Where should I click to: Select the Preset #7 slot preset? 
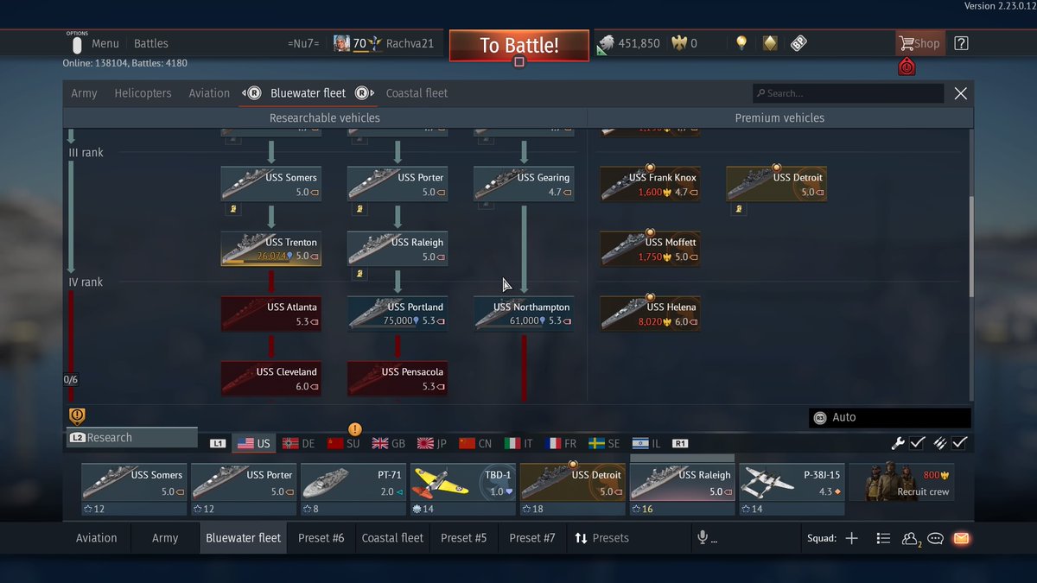(x=532, y=538)
